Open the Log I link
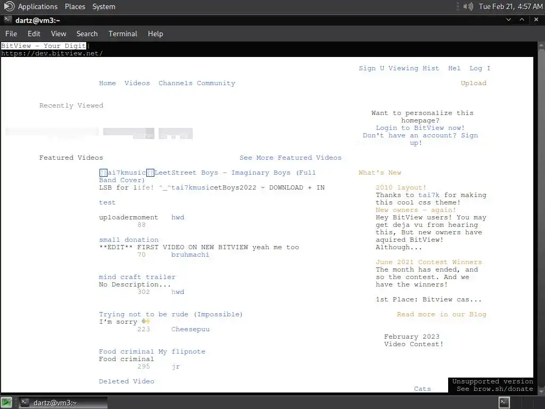Viewport: 545px width, 409px height. (x=480, y=68)
